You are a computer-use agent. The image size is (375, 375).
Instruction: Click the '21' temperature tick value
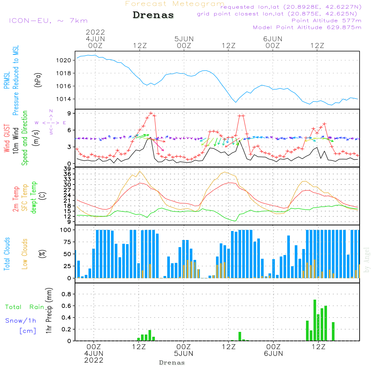[67, 201]
